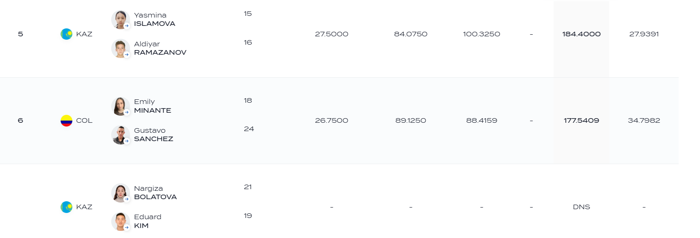Click the Kazakhstan flag in rank 5 row

(x=66, y=34)
